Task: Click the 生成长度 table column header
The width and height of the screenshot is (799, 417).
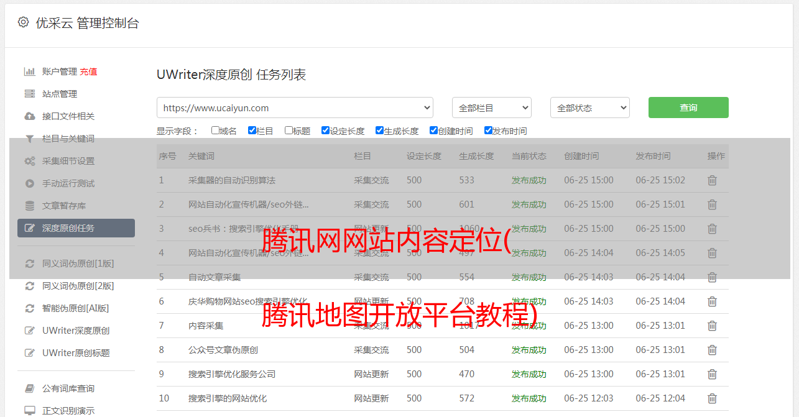Action: pyautogui.click(x=477, y=156)
